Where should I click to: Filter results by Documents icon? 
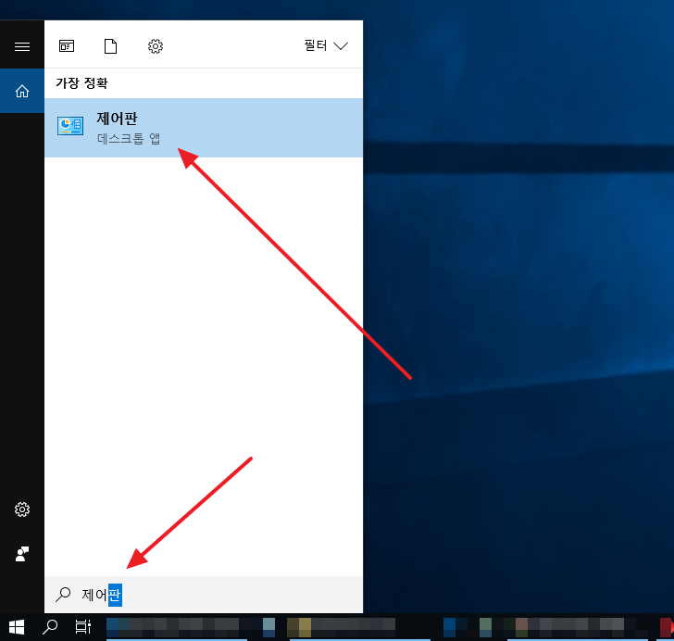point(110,46)
